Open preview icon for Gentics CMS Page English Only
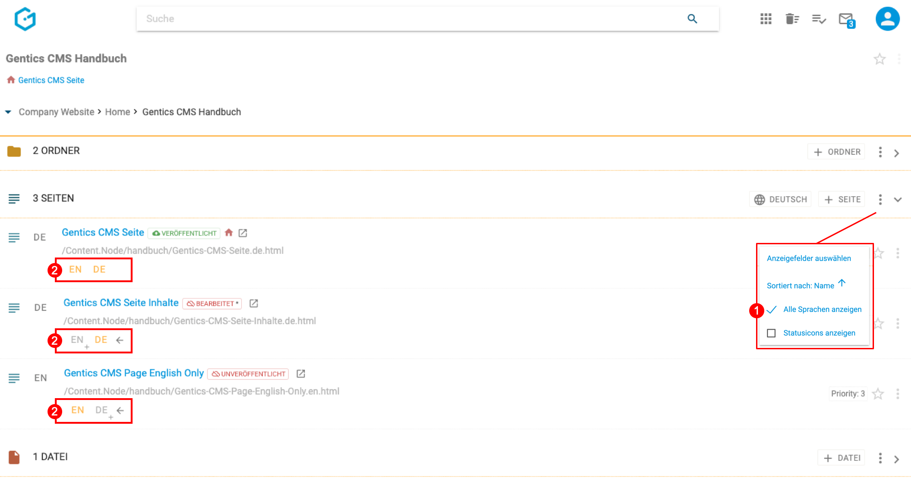 [x=300, y=374]
